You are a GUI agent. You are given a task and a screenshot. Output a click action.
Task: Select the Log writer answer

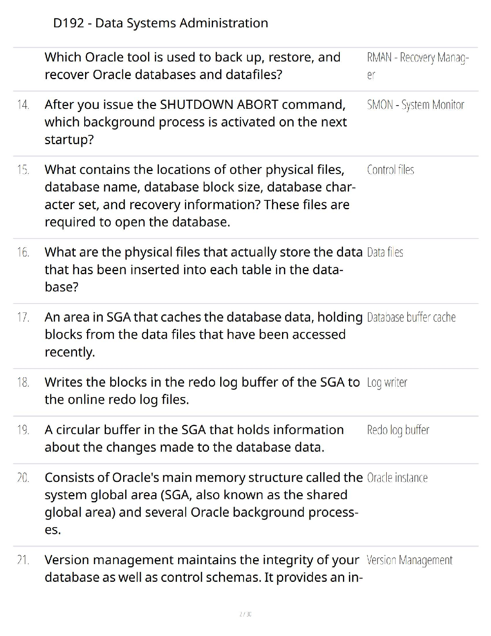[387, 383]
